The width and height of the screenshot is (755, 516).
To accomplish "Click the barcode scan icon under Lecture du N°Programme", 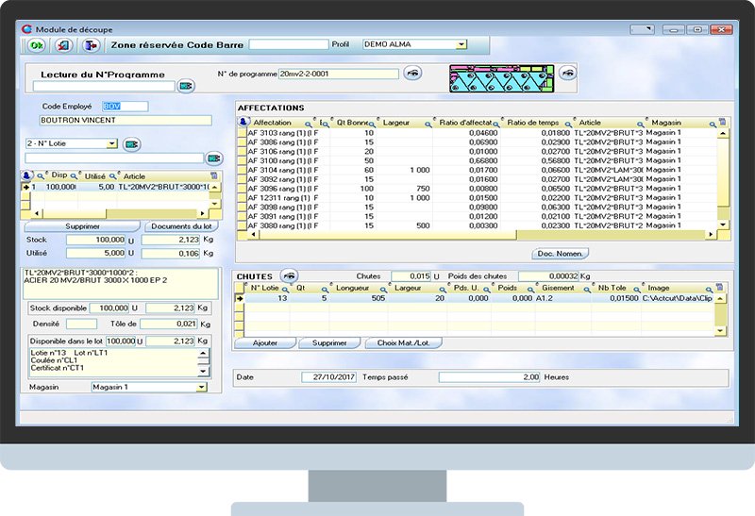I will 186,87.
